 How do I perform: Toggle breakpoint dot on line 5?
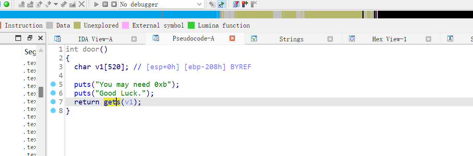click(x=53, y=84)
